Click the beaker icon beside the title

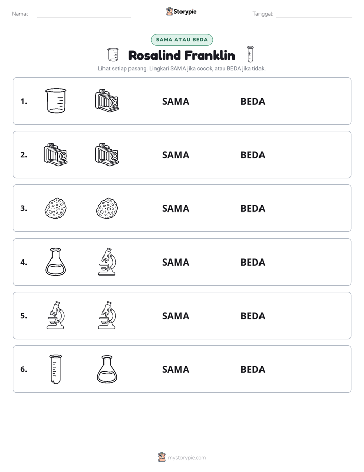[x=113, y=55]
